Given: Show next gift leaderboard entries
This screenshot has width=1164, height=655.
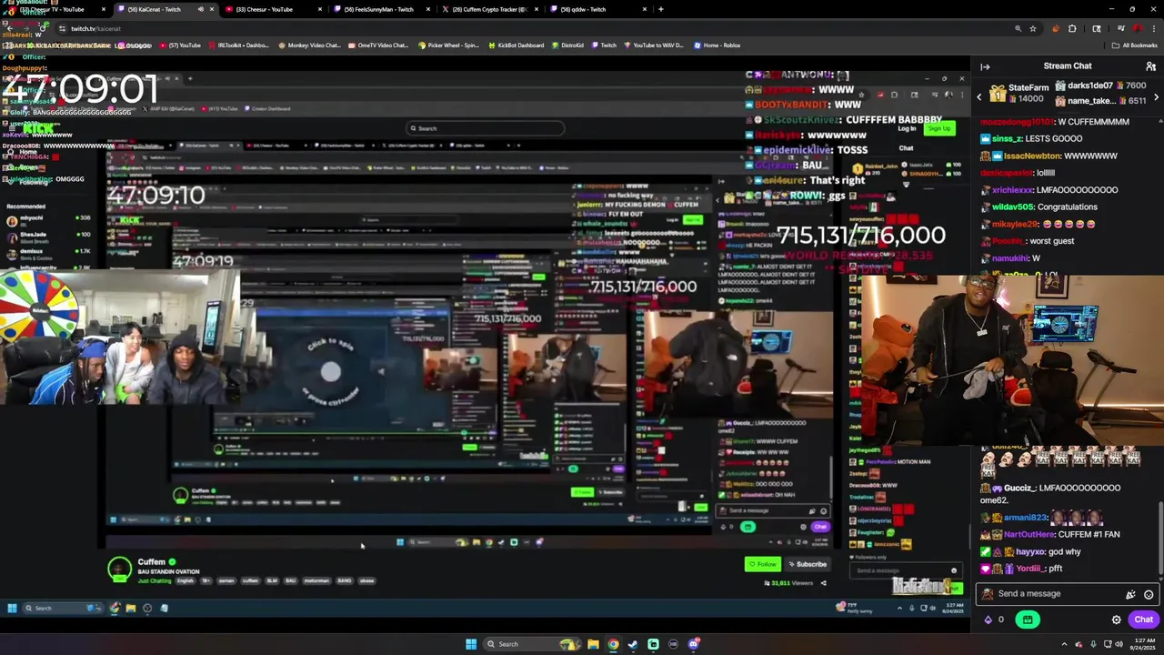Looking at the screenshot, I should pos(1156,96).
